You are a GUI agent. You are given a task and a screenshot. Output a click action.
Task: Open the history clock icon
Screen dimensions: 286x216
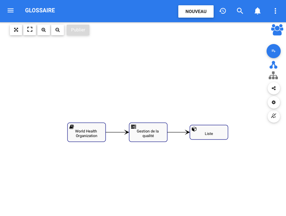click(x=222, y=11)
